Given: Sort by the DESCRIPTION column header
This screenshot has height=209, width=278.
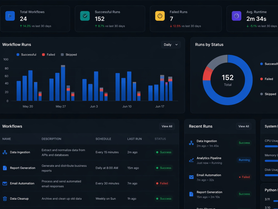Looking at the screenshot, I should 51,139.
